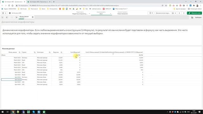The height and width of the screenshot is (114, 203).
Task: Remove the 'Месяц заказа' selection
Action: point(33,17)
